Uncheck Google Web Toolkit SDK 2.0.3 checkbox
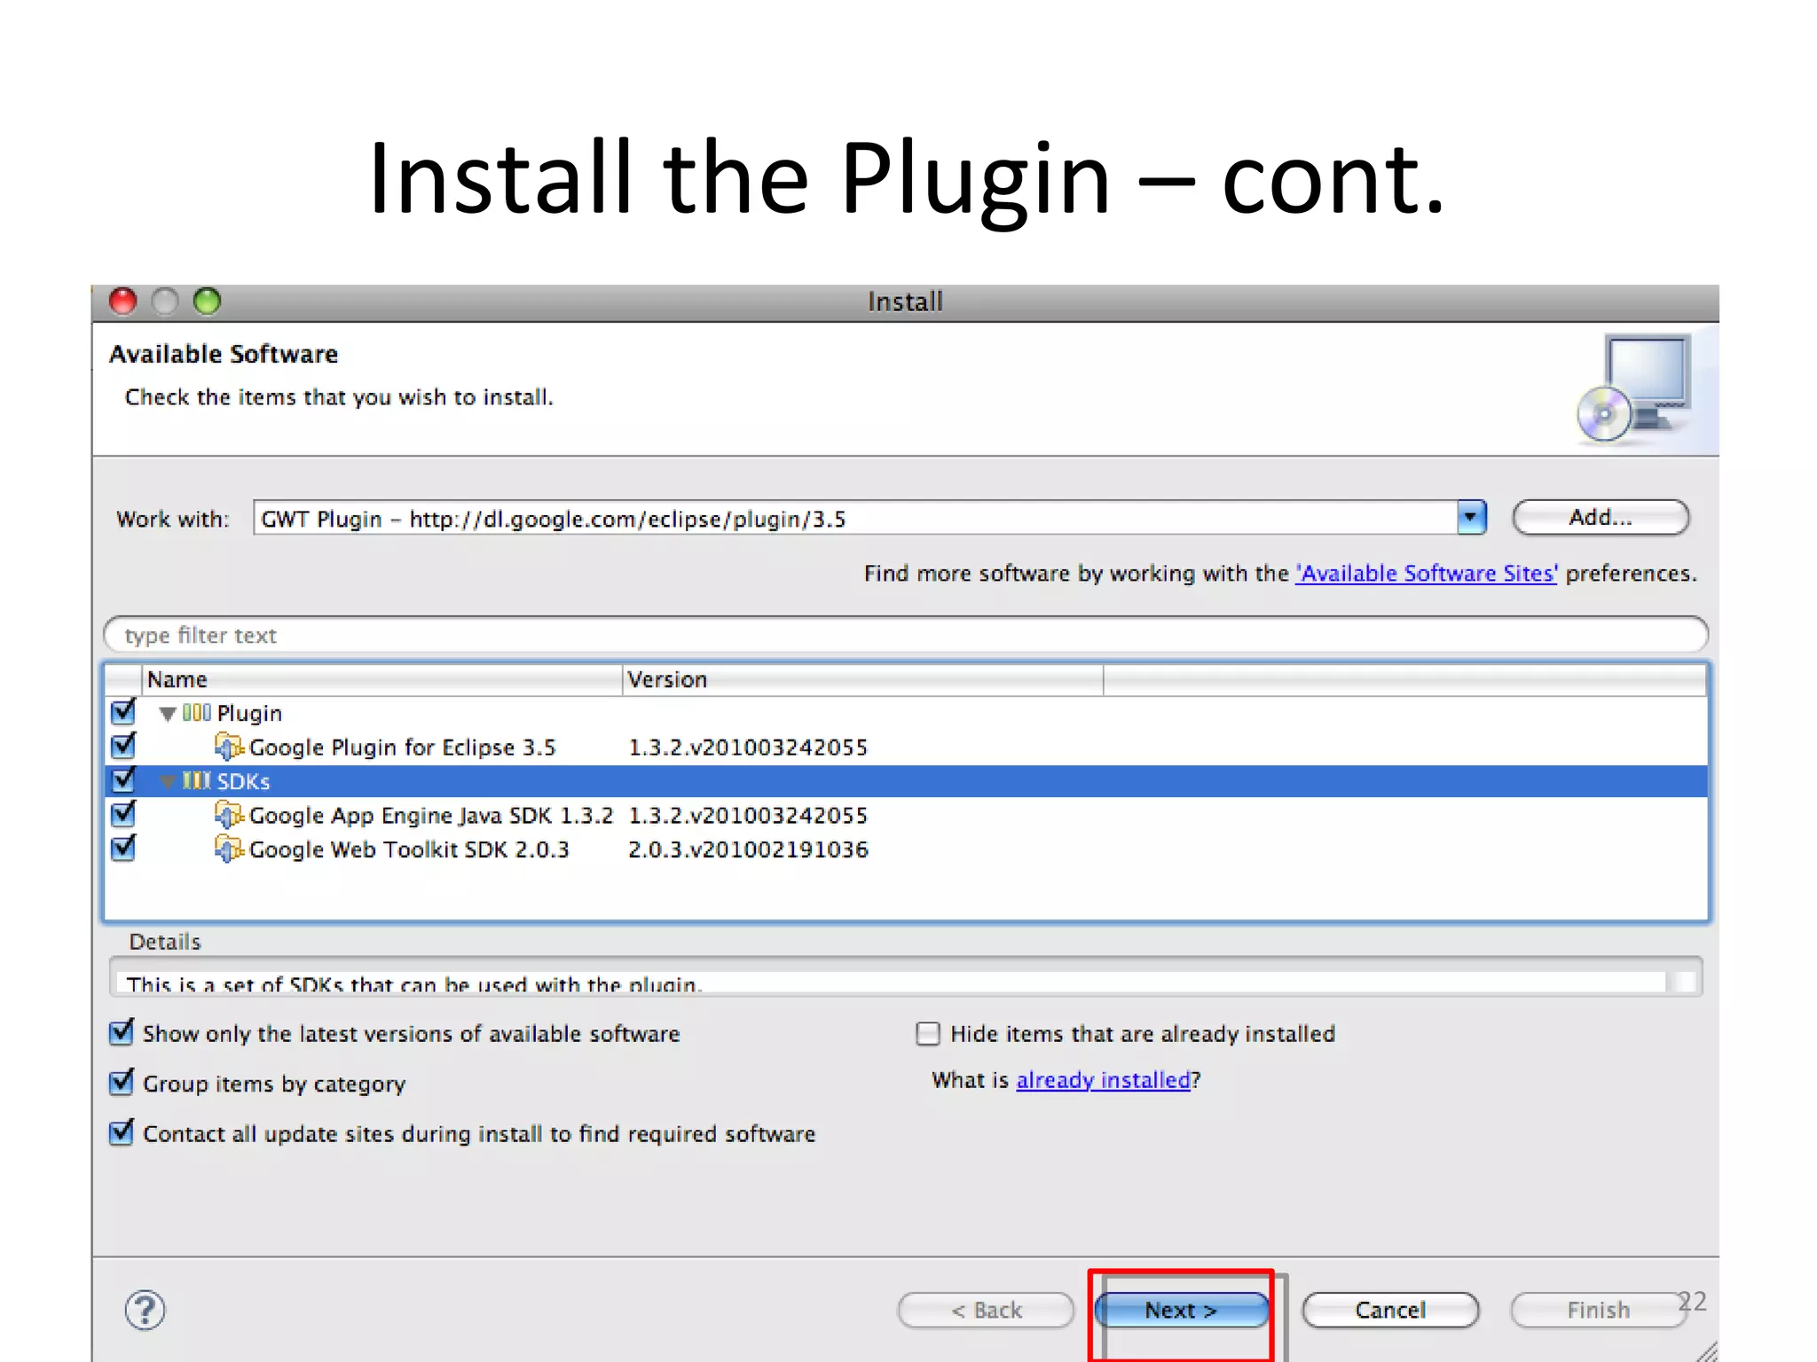Image resolution: width=1817 pixels, height=1362 pixels. click(123, 848)
